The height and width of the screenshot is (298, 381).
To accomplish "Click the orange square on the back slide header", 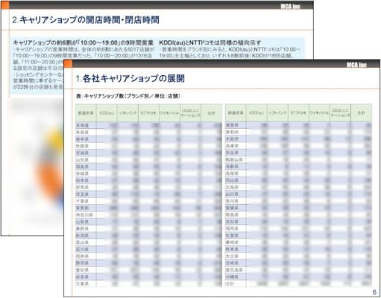I will tap(4, 5).
